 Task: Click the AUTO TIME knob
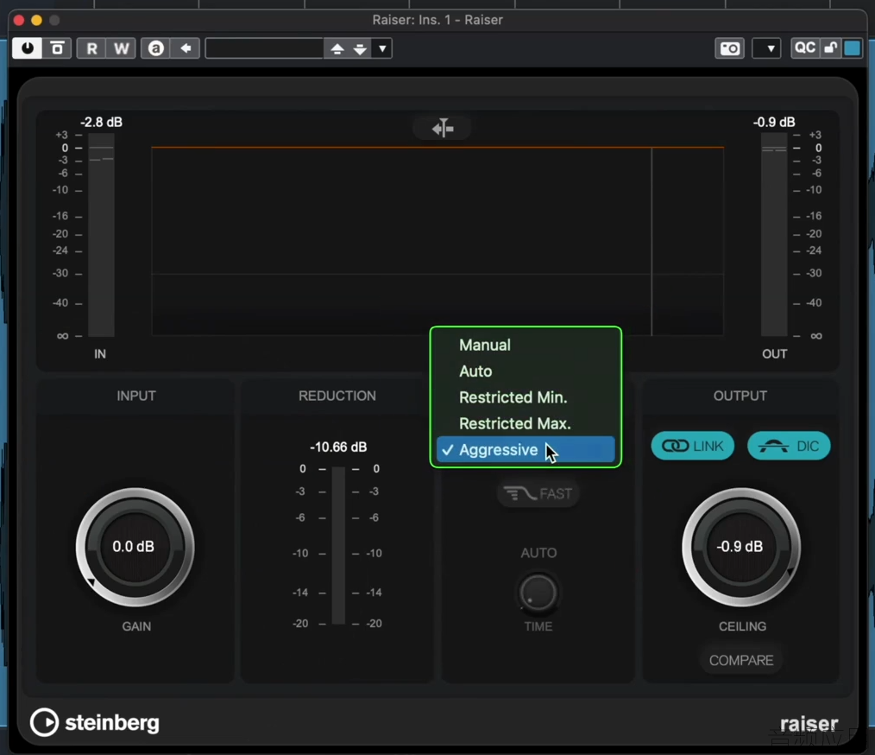coord(538,593)
